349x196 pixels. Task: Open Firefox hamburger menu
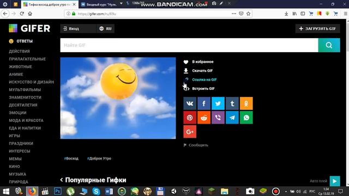coord(345,14)
